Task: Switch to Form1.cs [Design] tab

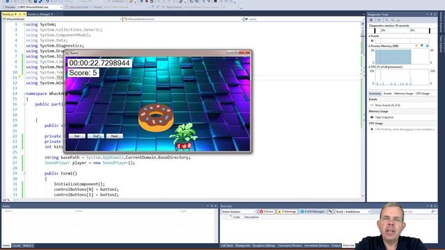Action: pyautogui.click(x=40, y=14)
